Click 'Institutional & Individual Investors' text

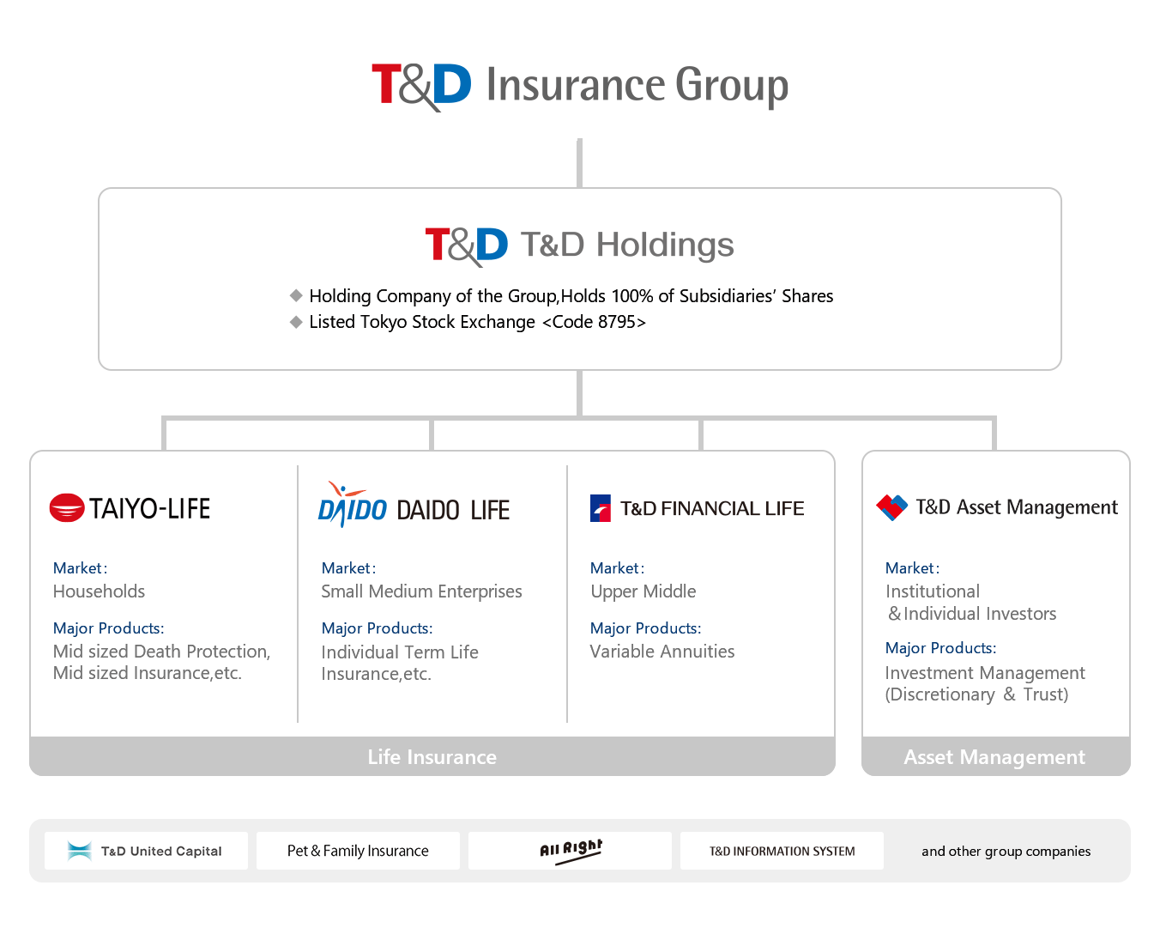click(x=971, y=603)
